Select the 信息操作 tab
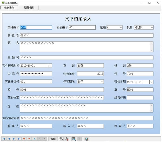Image resolution: width=162 pixels, height=142 pixels. (x=9, y=8)
